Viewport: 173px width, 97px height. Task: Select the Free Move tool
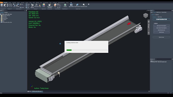pyautogui.click(x=9, y=4)
